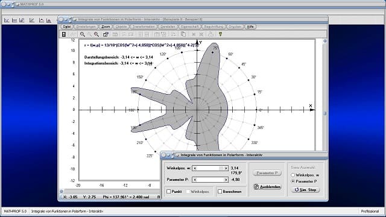The image size is (386, 217).
Task: Open the Hilfe menu
Action: 250,27
